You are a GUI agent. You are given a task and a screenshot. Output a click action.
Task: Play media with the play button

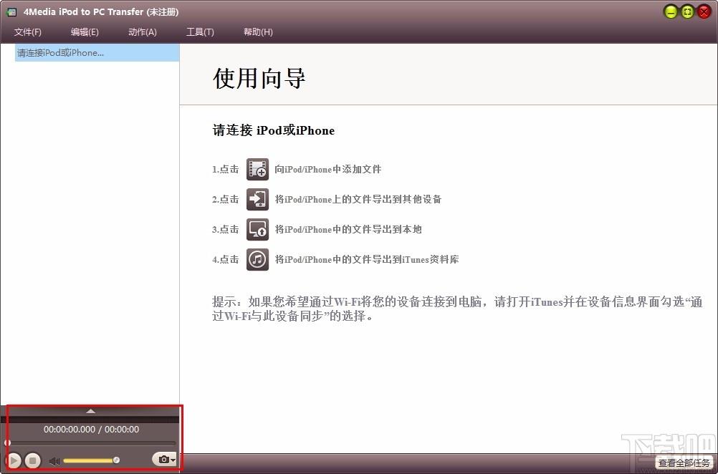click(x=14, y=460)
